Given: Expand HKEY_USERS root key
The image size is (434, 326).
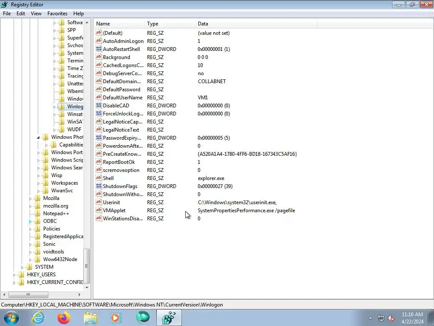Looking at the screenshot, I should pos(14,275).
